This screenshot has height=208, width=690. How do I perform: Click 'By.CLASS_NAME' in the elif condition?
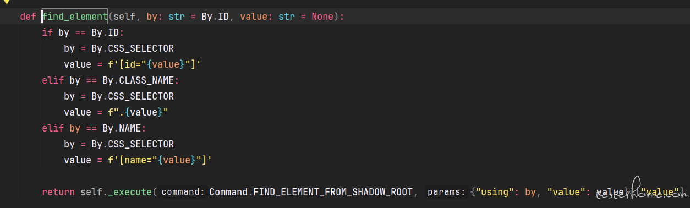pyautogui.click(x=138, y=80)
